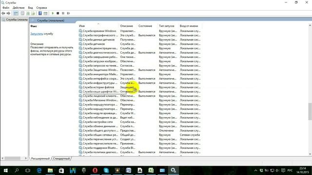
Task: Select the Служба обмена данными row
Action: point(140,126)
